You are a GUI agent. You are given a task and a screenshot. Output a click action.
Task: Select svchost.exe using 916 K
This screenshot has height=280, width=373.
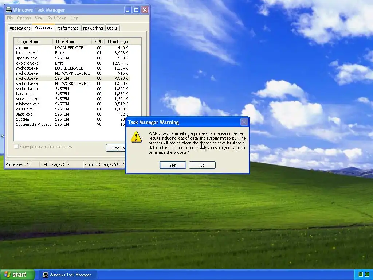coord(72,73)
